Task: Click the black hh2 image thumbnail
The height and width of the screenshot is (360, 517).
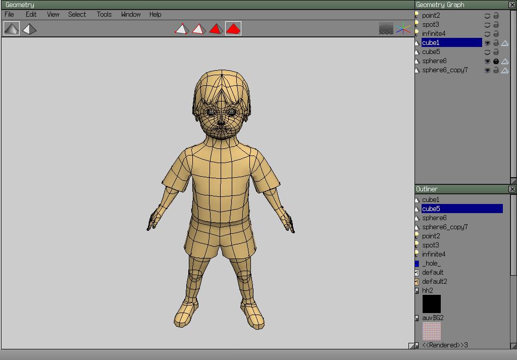Action: click(431, 304)
